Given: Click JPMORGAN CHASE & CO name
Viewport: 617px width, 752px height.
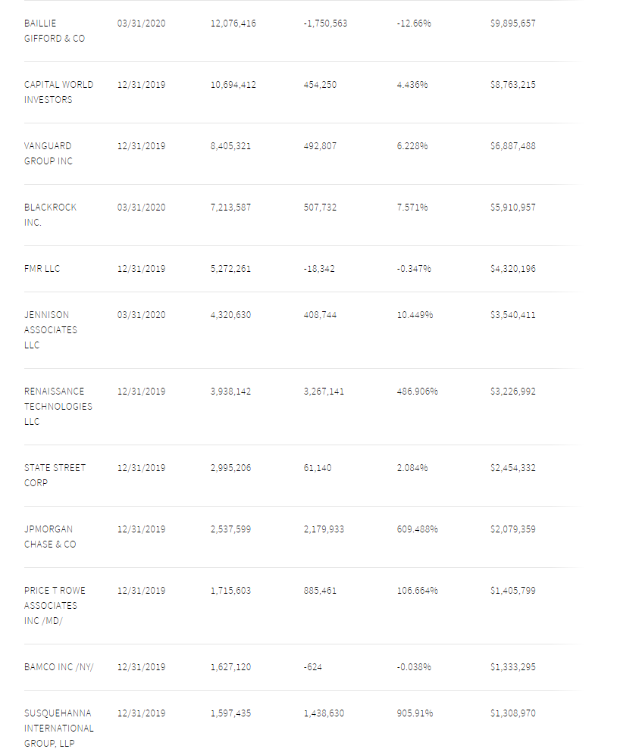Looking at the screenshot, I should click(50, 537).
